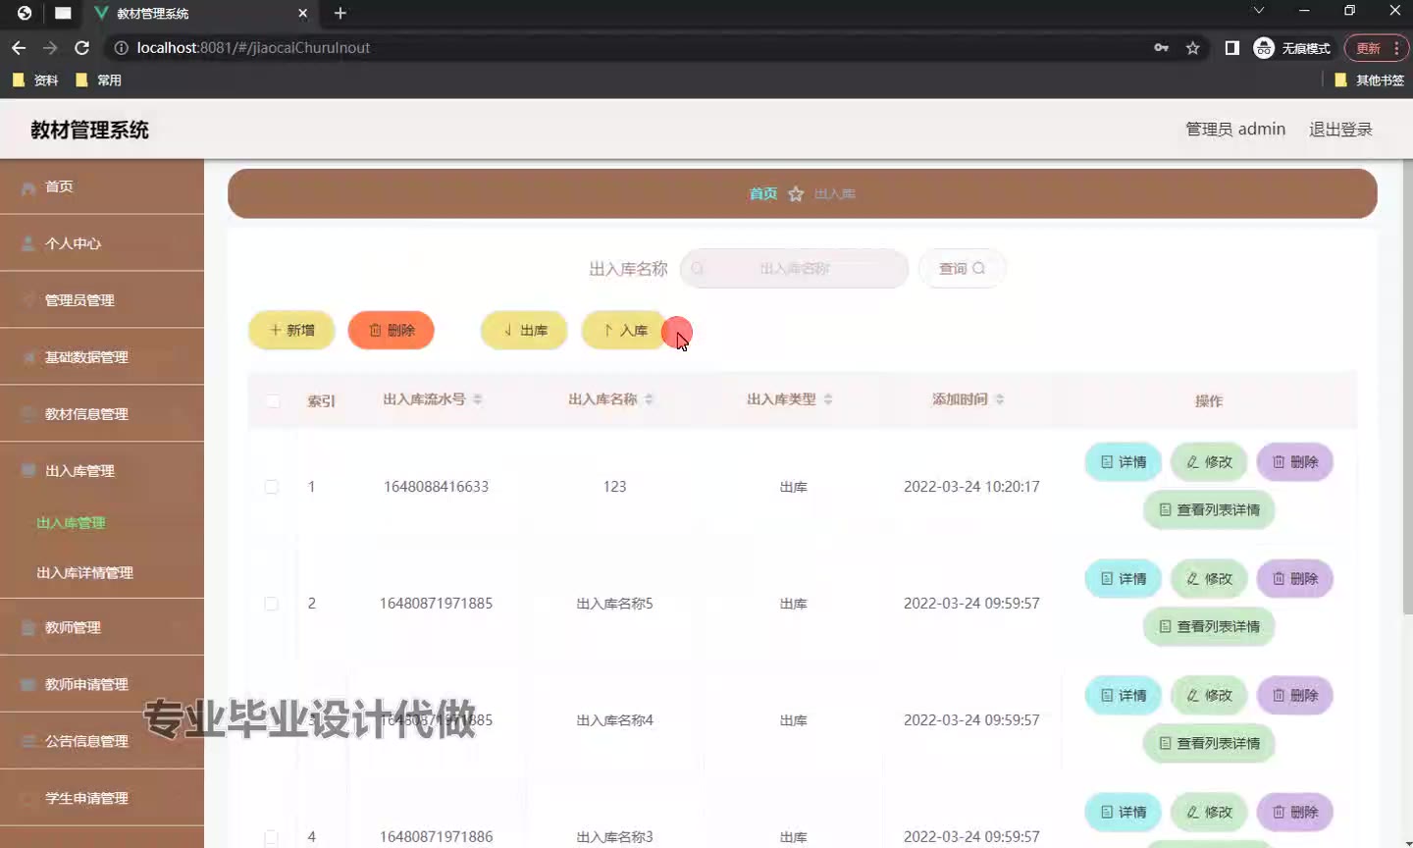1413x848 pixels.
Task: Click 退出登录 to log out
Action: [x=1340, y=130]
